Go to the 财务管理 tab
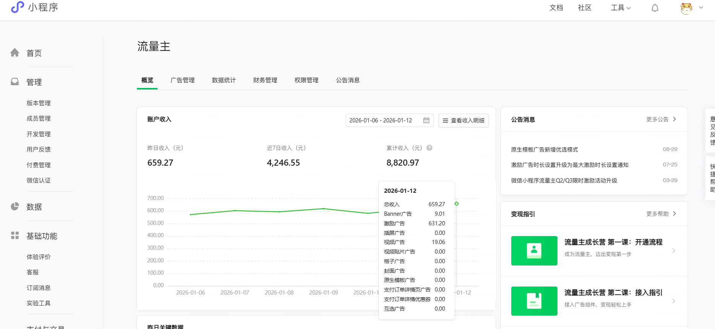715x329 pixels. [x=265, y=80]
